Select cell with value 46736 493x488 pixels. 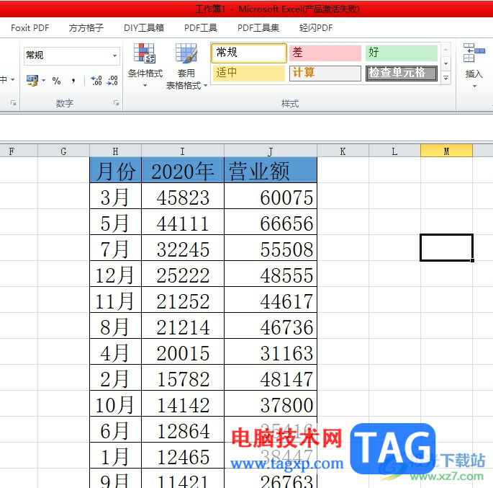click(271, 326)
